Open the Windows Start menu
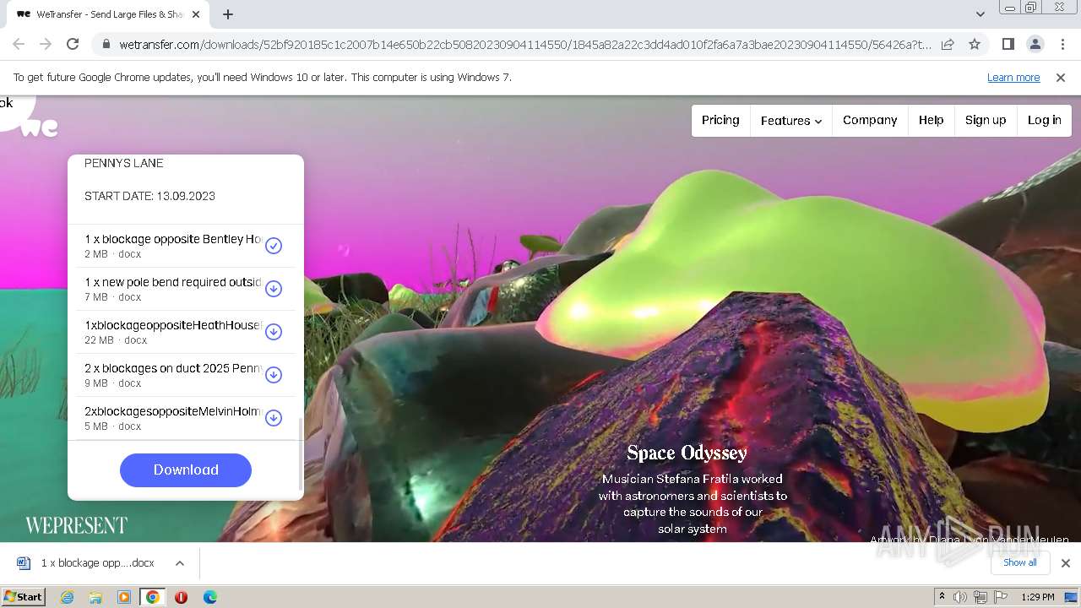Screen dimensions: 1081x608 pyautogui.click(x=23, y=597)
